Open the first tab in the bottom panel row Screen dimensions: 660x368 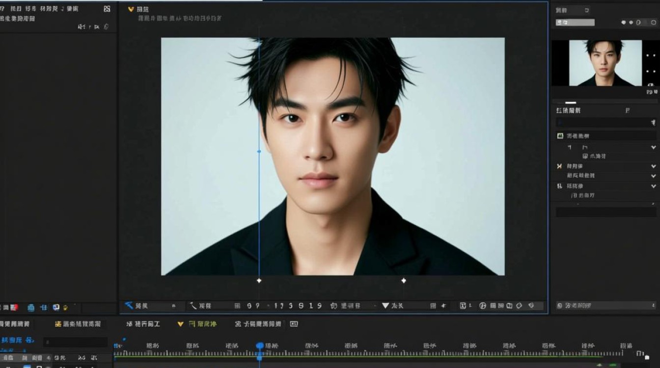(x=15, y=324)
